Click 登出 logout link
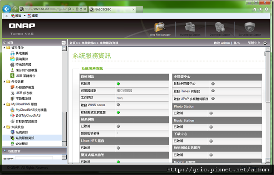Viewport: 274px width, 175px height. [x=236, y=43]
